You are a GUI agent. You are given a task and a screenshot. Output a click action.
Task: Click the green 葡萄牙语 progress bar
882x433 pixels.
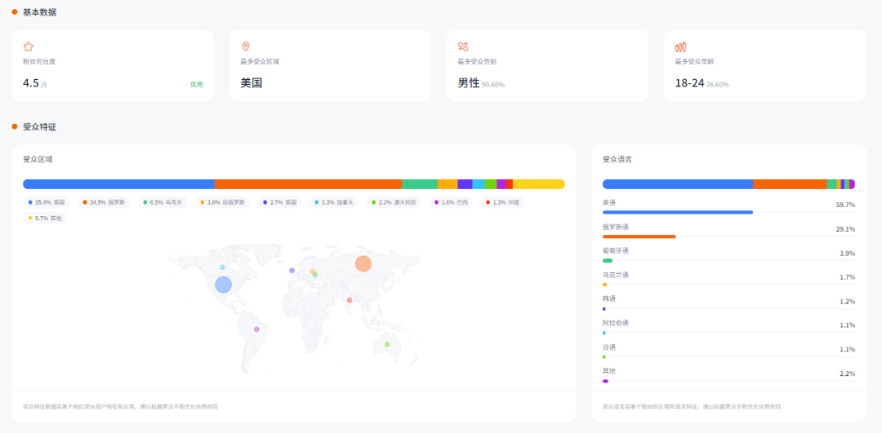(608, 261)
